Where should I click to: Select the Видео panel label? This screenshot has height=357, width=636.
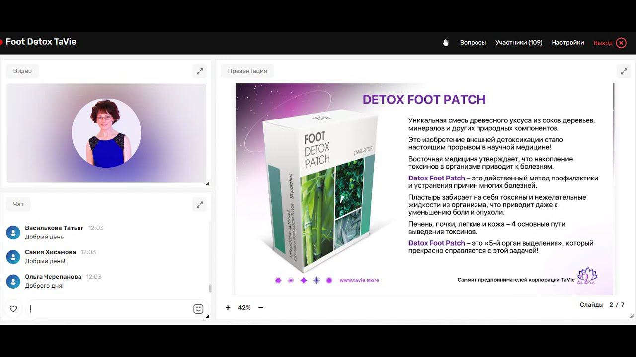[22, 71]
